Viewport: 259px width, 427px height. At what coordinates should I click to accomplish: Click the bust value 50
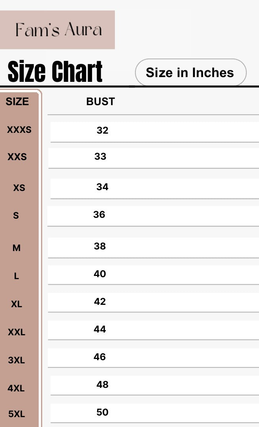[102, 412]
